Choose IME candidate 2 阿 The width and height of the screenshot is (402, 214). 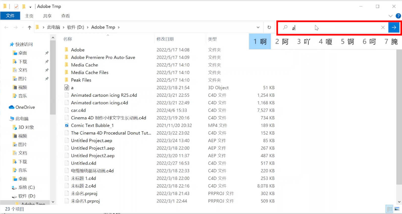pos(282,41)
